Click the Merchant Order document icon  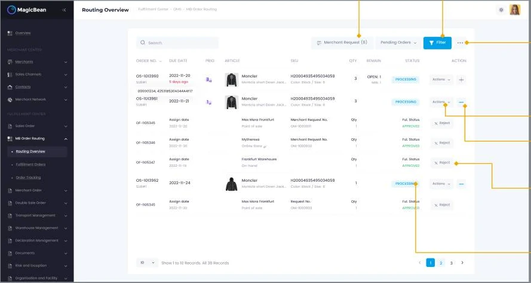10,191
